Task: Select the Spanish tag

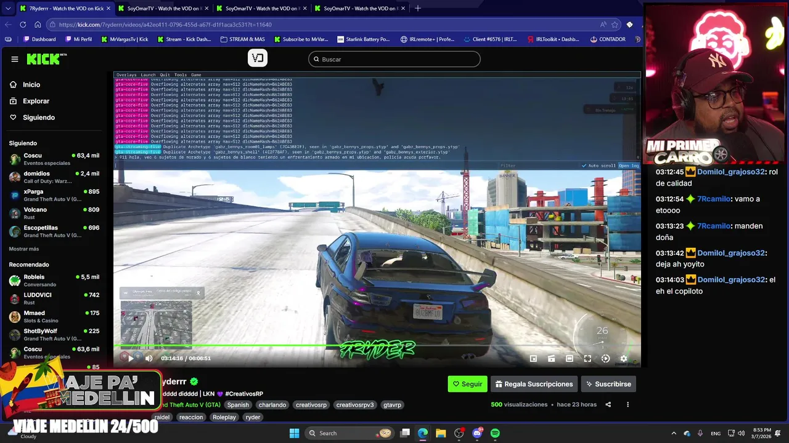Action: coord(238,405)
